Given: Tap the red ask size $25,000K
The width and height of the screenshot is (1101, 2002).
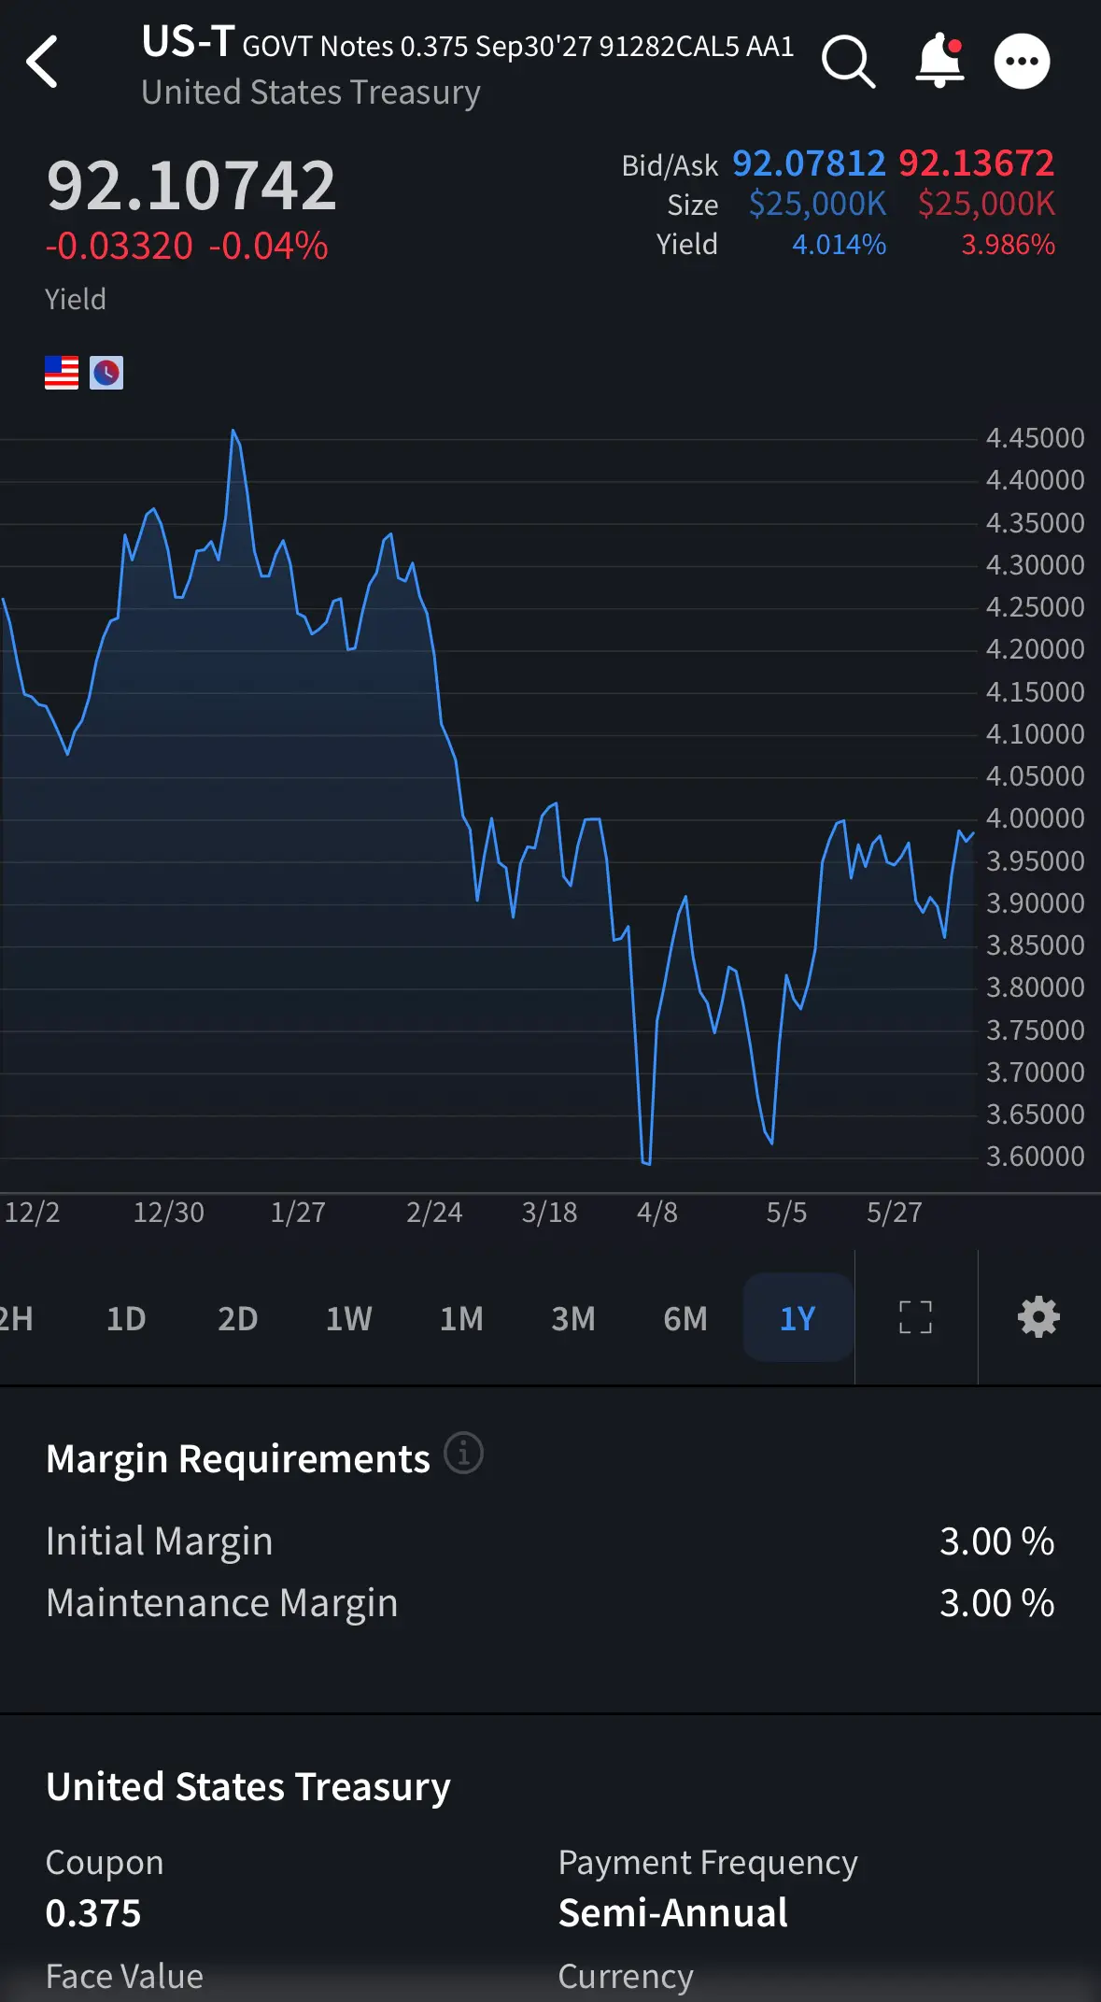Looking at the screenshot, I should (986, 204).
